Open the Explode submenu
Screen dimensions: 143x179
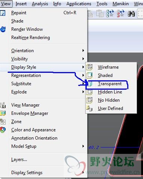pos(44,92)
